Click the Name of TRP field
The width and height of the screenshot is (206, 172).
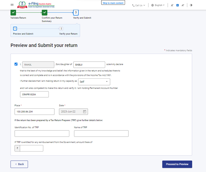coord(101,134)
